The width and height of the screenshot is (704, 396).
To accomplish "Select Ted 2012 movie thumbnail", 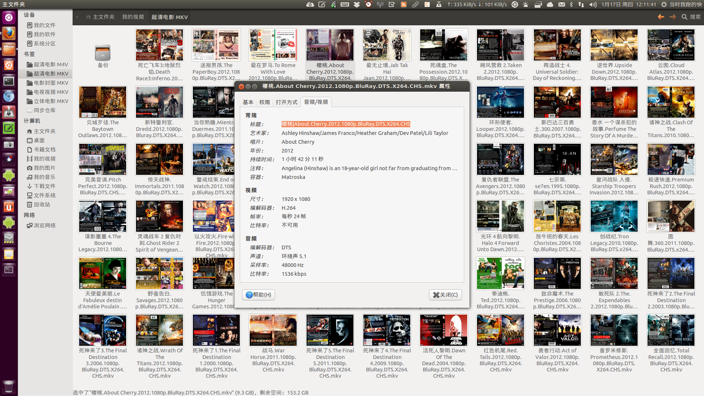I will (500, 274).
